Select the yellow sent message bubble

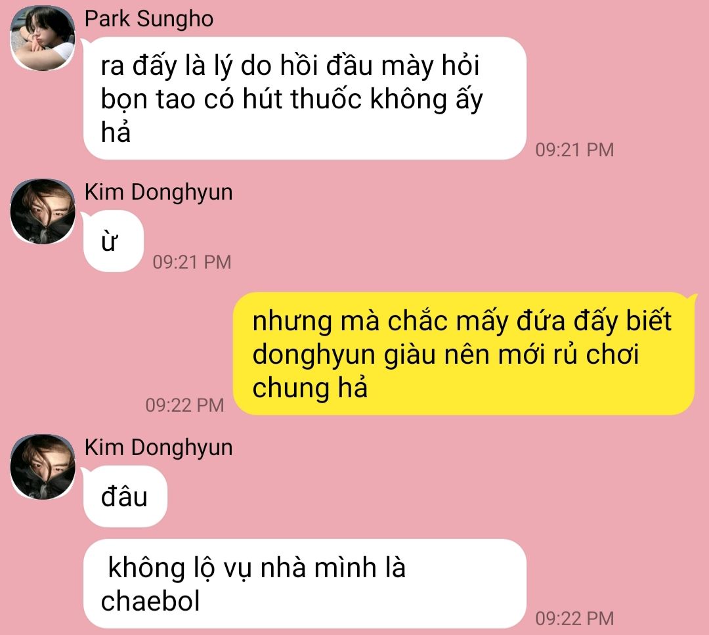click(463, 354)
